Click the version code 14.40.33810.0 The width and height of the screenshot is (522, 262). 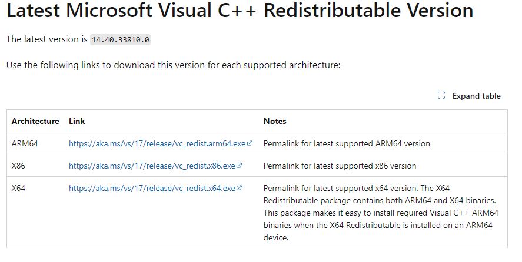tap(121, 40)
